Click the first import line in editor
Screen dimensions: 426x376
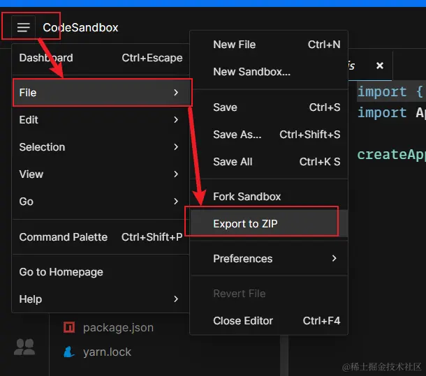pos(390,91)
